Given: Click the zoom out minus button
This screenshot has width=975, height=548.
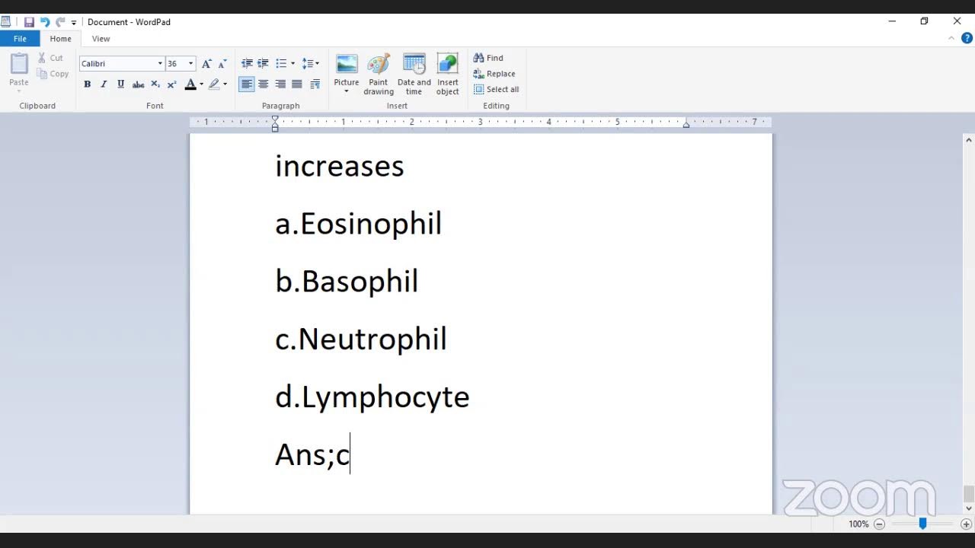Looking at the screenshot, I should point(879,524).
